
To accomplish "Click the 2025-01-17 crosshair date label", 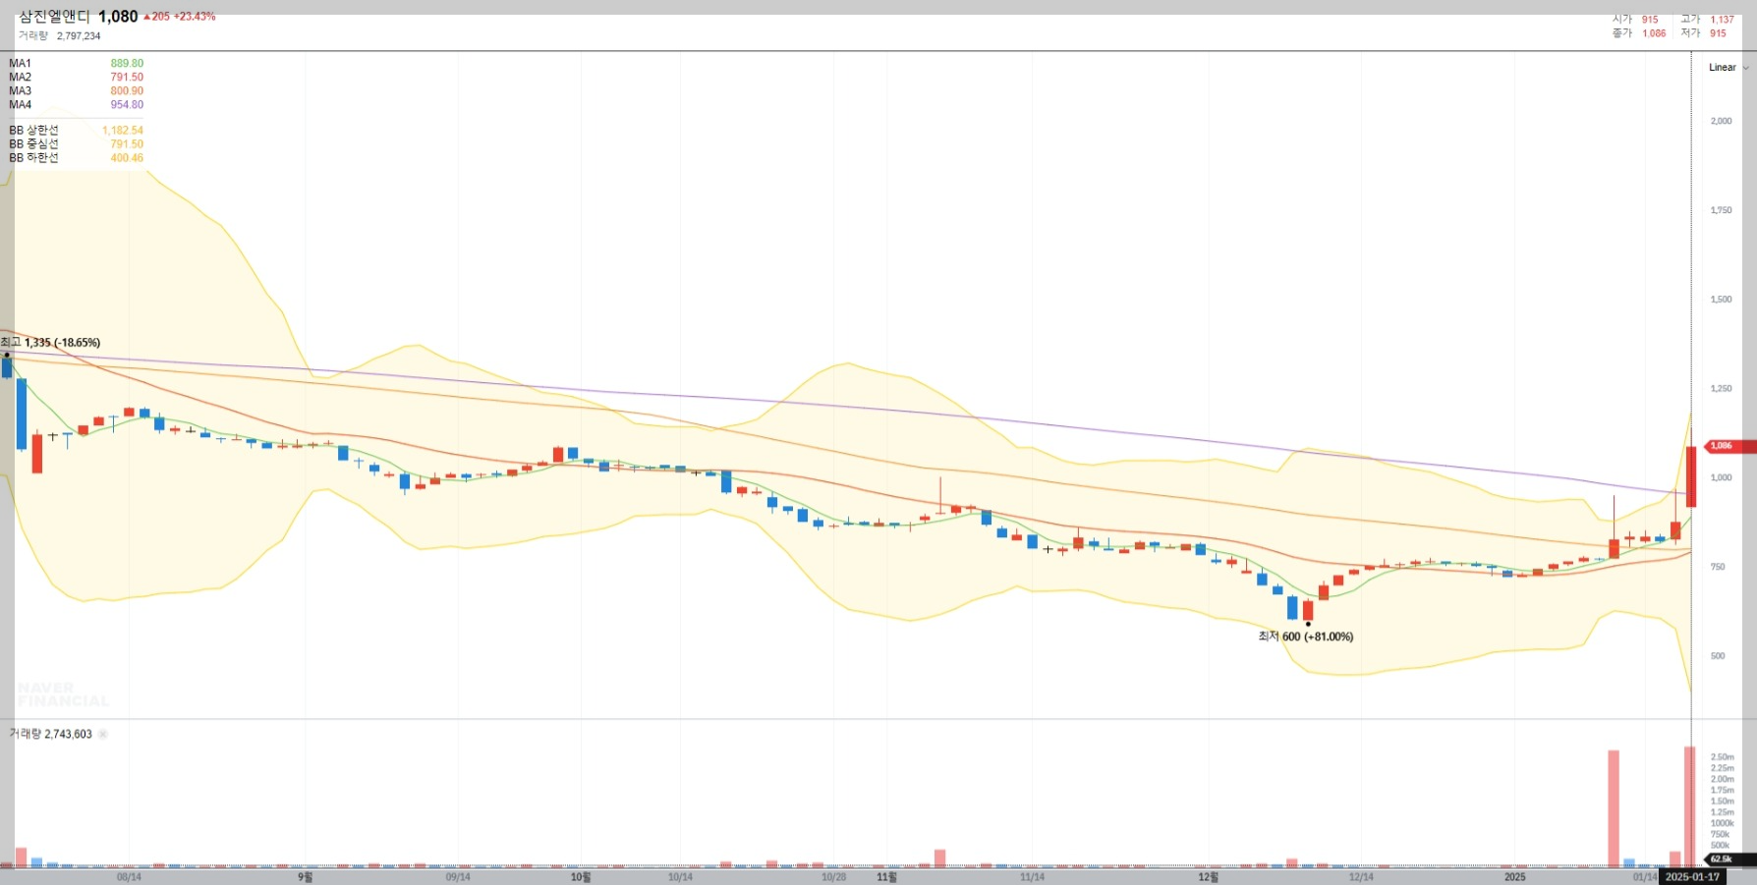I will click(x=1692, y=876).
